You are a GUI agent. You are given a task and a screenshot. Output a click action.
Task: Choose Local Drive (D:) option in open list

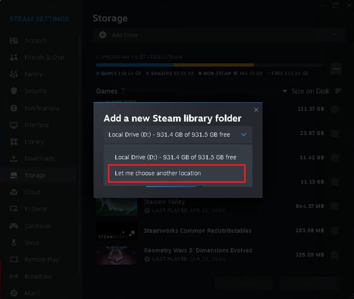[x=175, y=157]
